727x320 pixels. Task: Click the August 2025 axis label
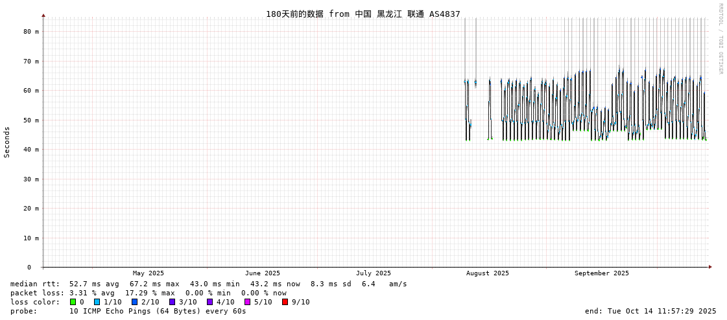click(x=487, y=273)
